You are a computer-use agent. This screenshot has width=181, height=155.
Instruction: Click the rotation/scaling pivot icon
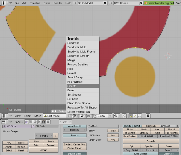point(83,116)
